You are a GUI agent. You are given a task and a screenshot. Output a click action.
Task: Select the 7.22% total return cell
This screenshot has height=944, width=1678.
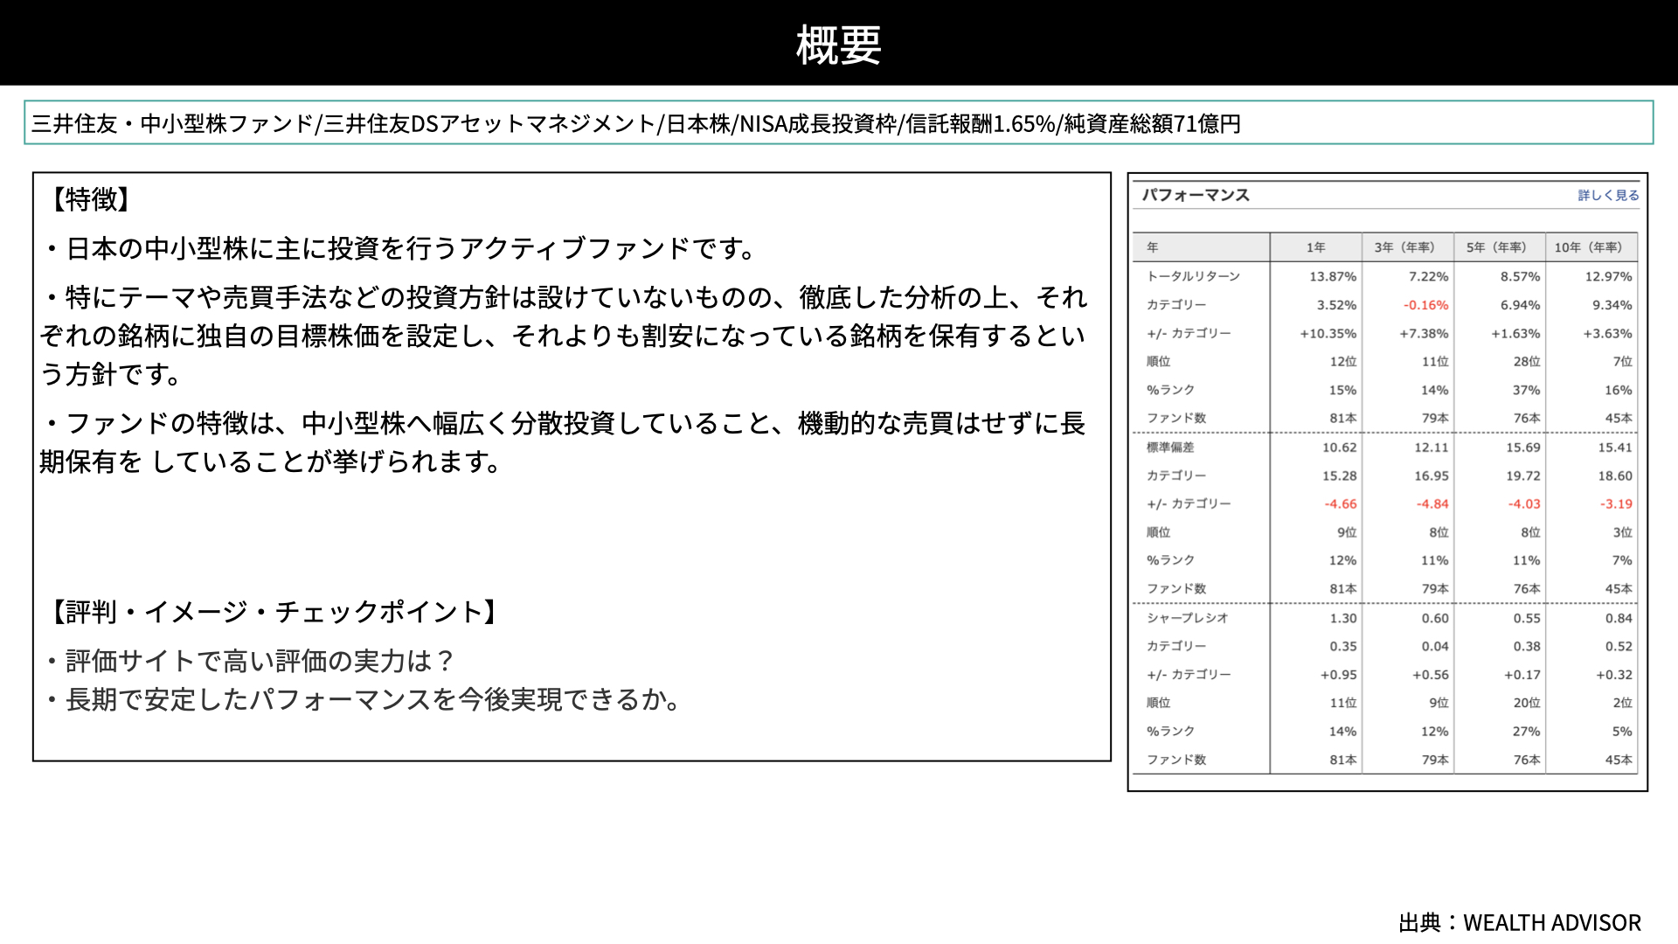coord(1428,276)
